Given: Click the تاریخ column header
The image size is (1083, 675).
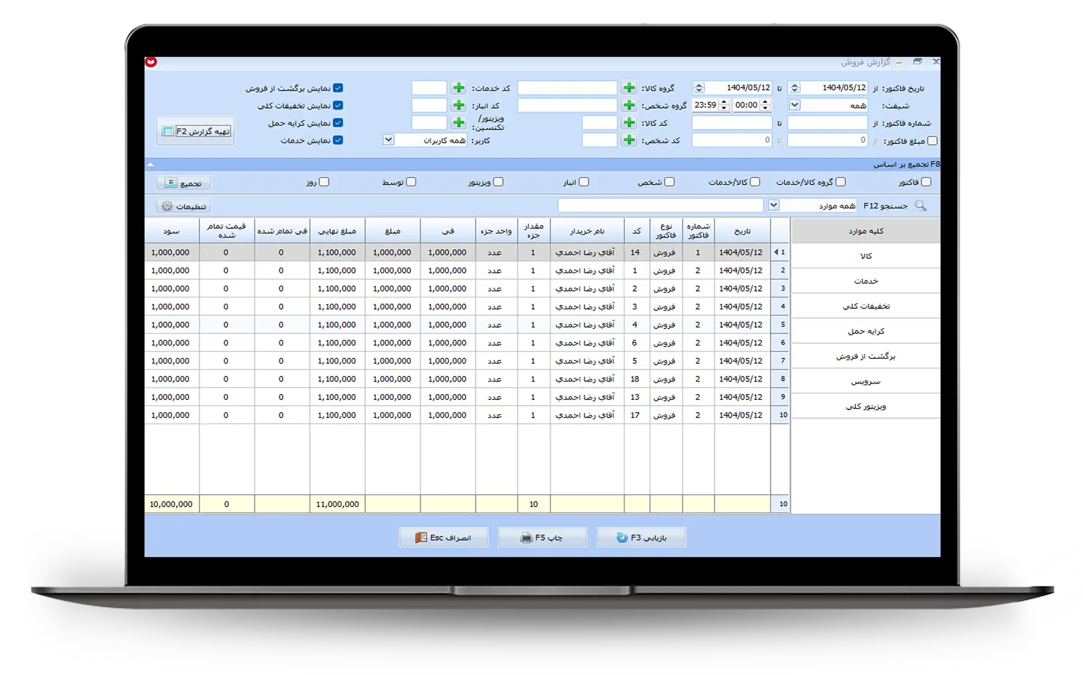Looking at the screenshot, I should pyautogui.click(x=742, y=231).
